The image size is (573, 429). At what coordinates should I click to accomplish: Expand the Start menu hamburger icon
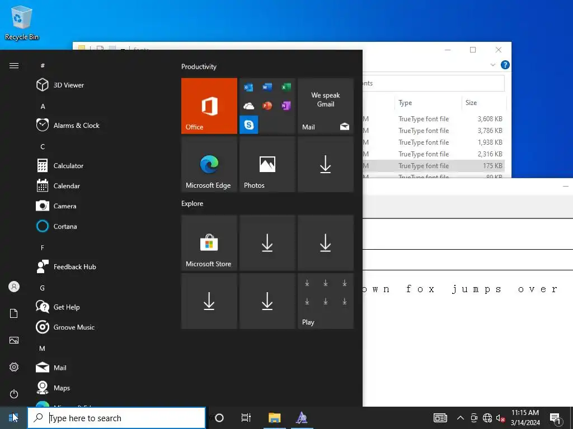(14, 66)
